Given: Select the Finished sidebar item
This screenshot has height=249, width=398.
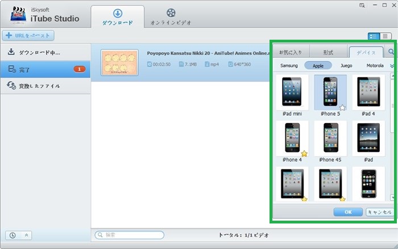Looking at the screenshot, I should (x=45, y=69).
